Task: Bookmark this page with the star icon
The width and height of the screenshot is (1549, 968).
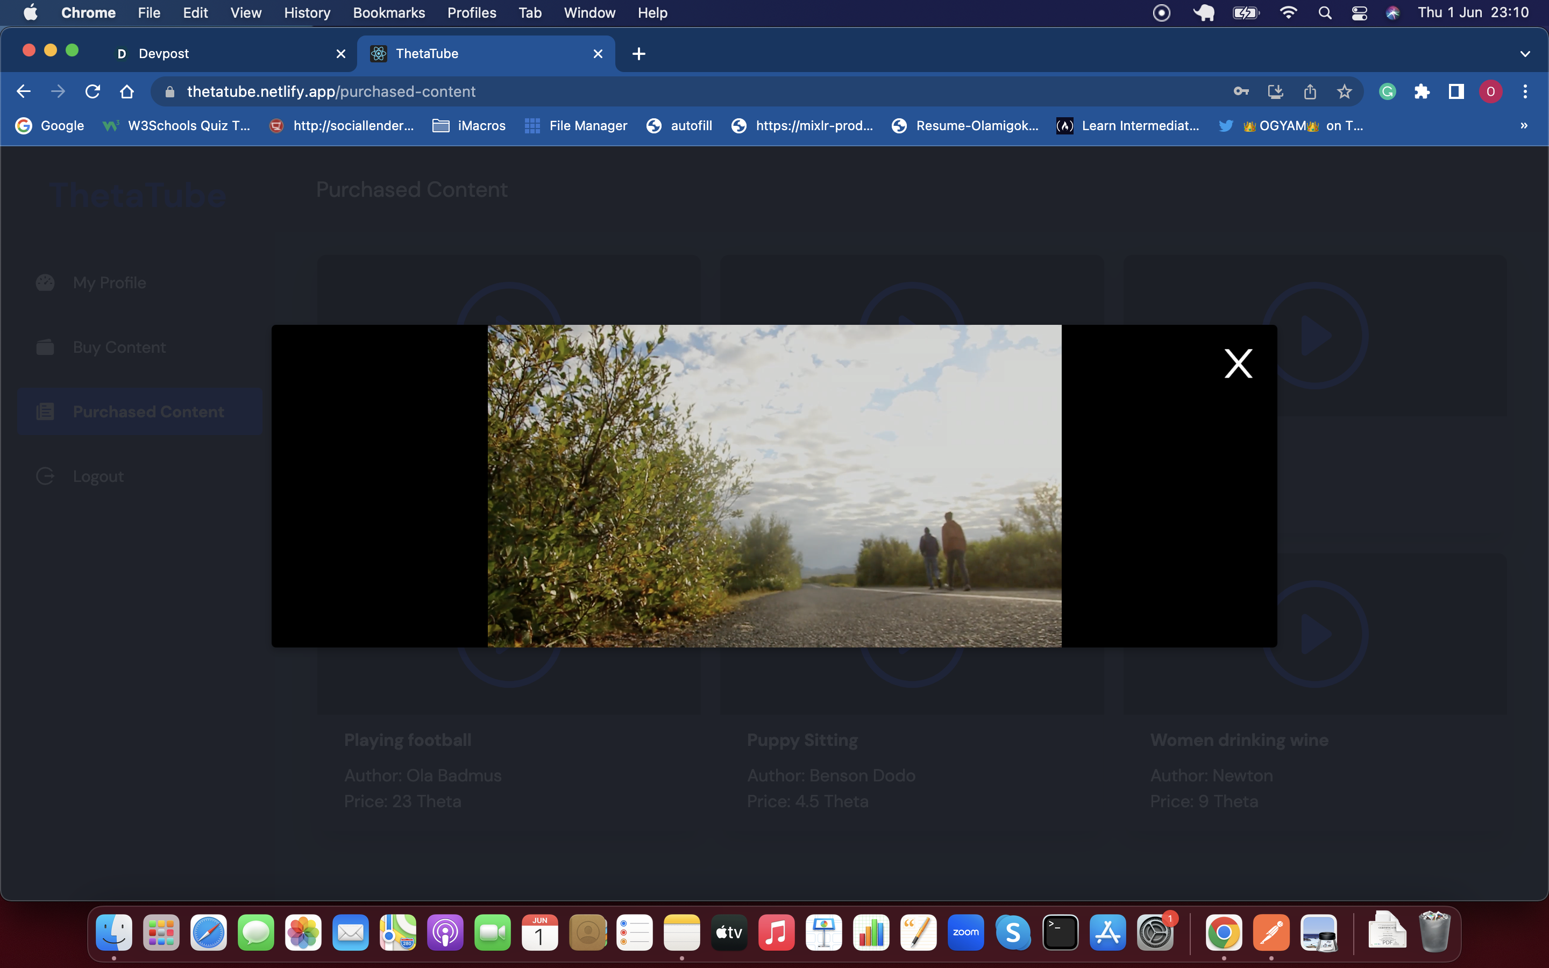Action: point(1344,91)
